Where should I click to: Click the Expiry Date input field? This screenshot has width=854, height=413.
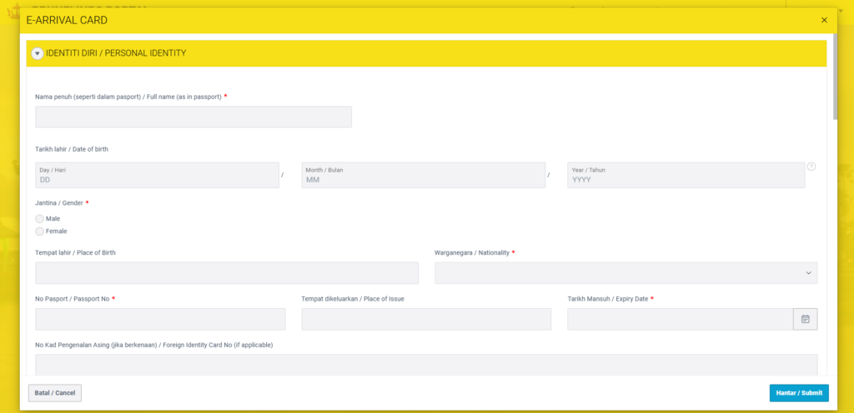click(x=680, y=319)
